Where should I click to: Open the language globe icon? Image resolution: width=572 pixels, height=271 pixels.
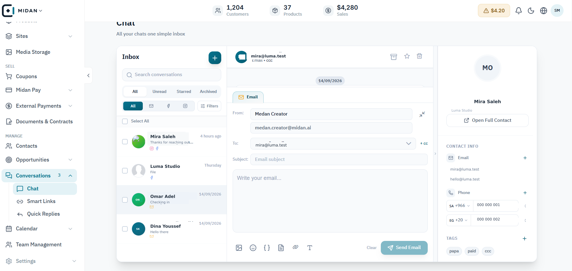[543, 11]
